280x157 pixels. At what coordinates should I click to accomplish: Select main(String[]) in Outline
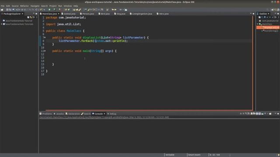click(x=270, y=31)
